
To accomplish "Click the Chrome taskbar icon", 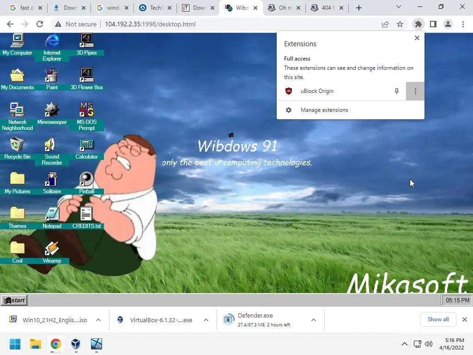I will coord(55,344).
